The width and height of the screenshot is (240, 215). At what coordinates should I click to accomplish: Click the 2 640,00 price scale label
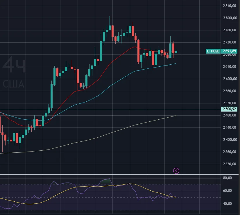(230, 67)
